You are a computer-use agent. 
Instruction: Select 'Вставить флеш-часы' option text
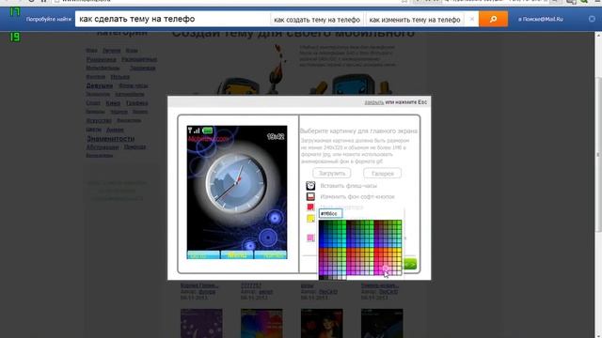(x=349, y=186)
